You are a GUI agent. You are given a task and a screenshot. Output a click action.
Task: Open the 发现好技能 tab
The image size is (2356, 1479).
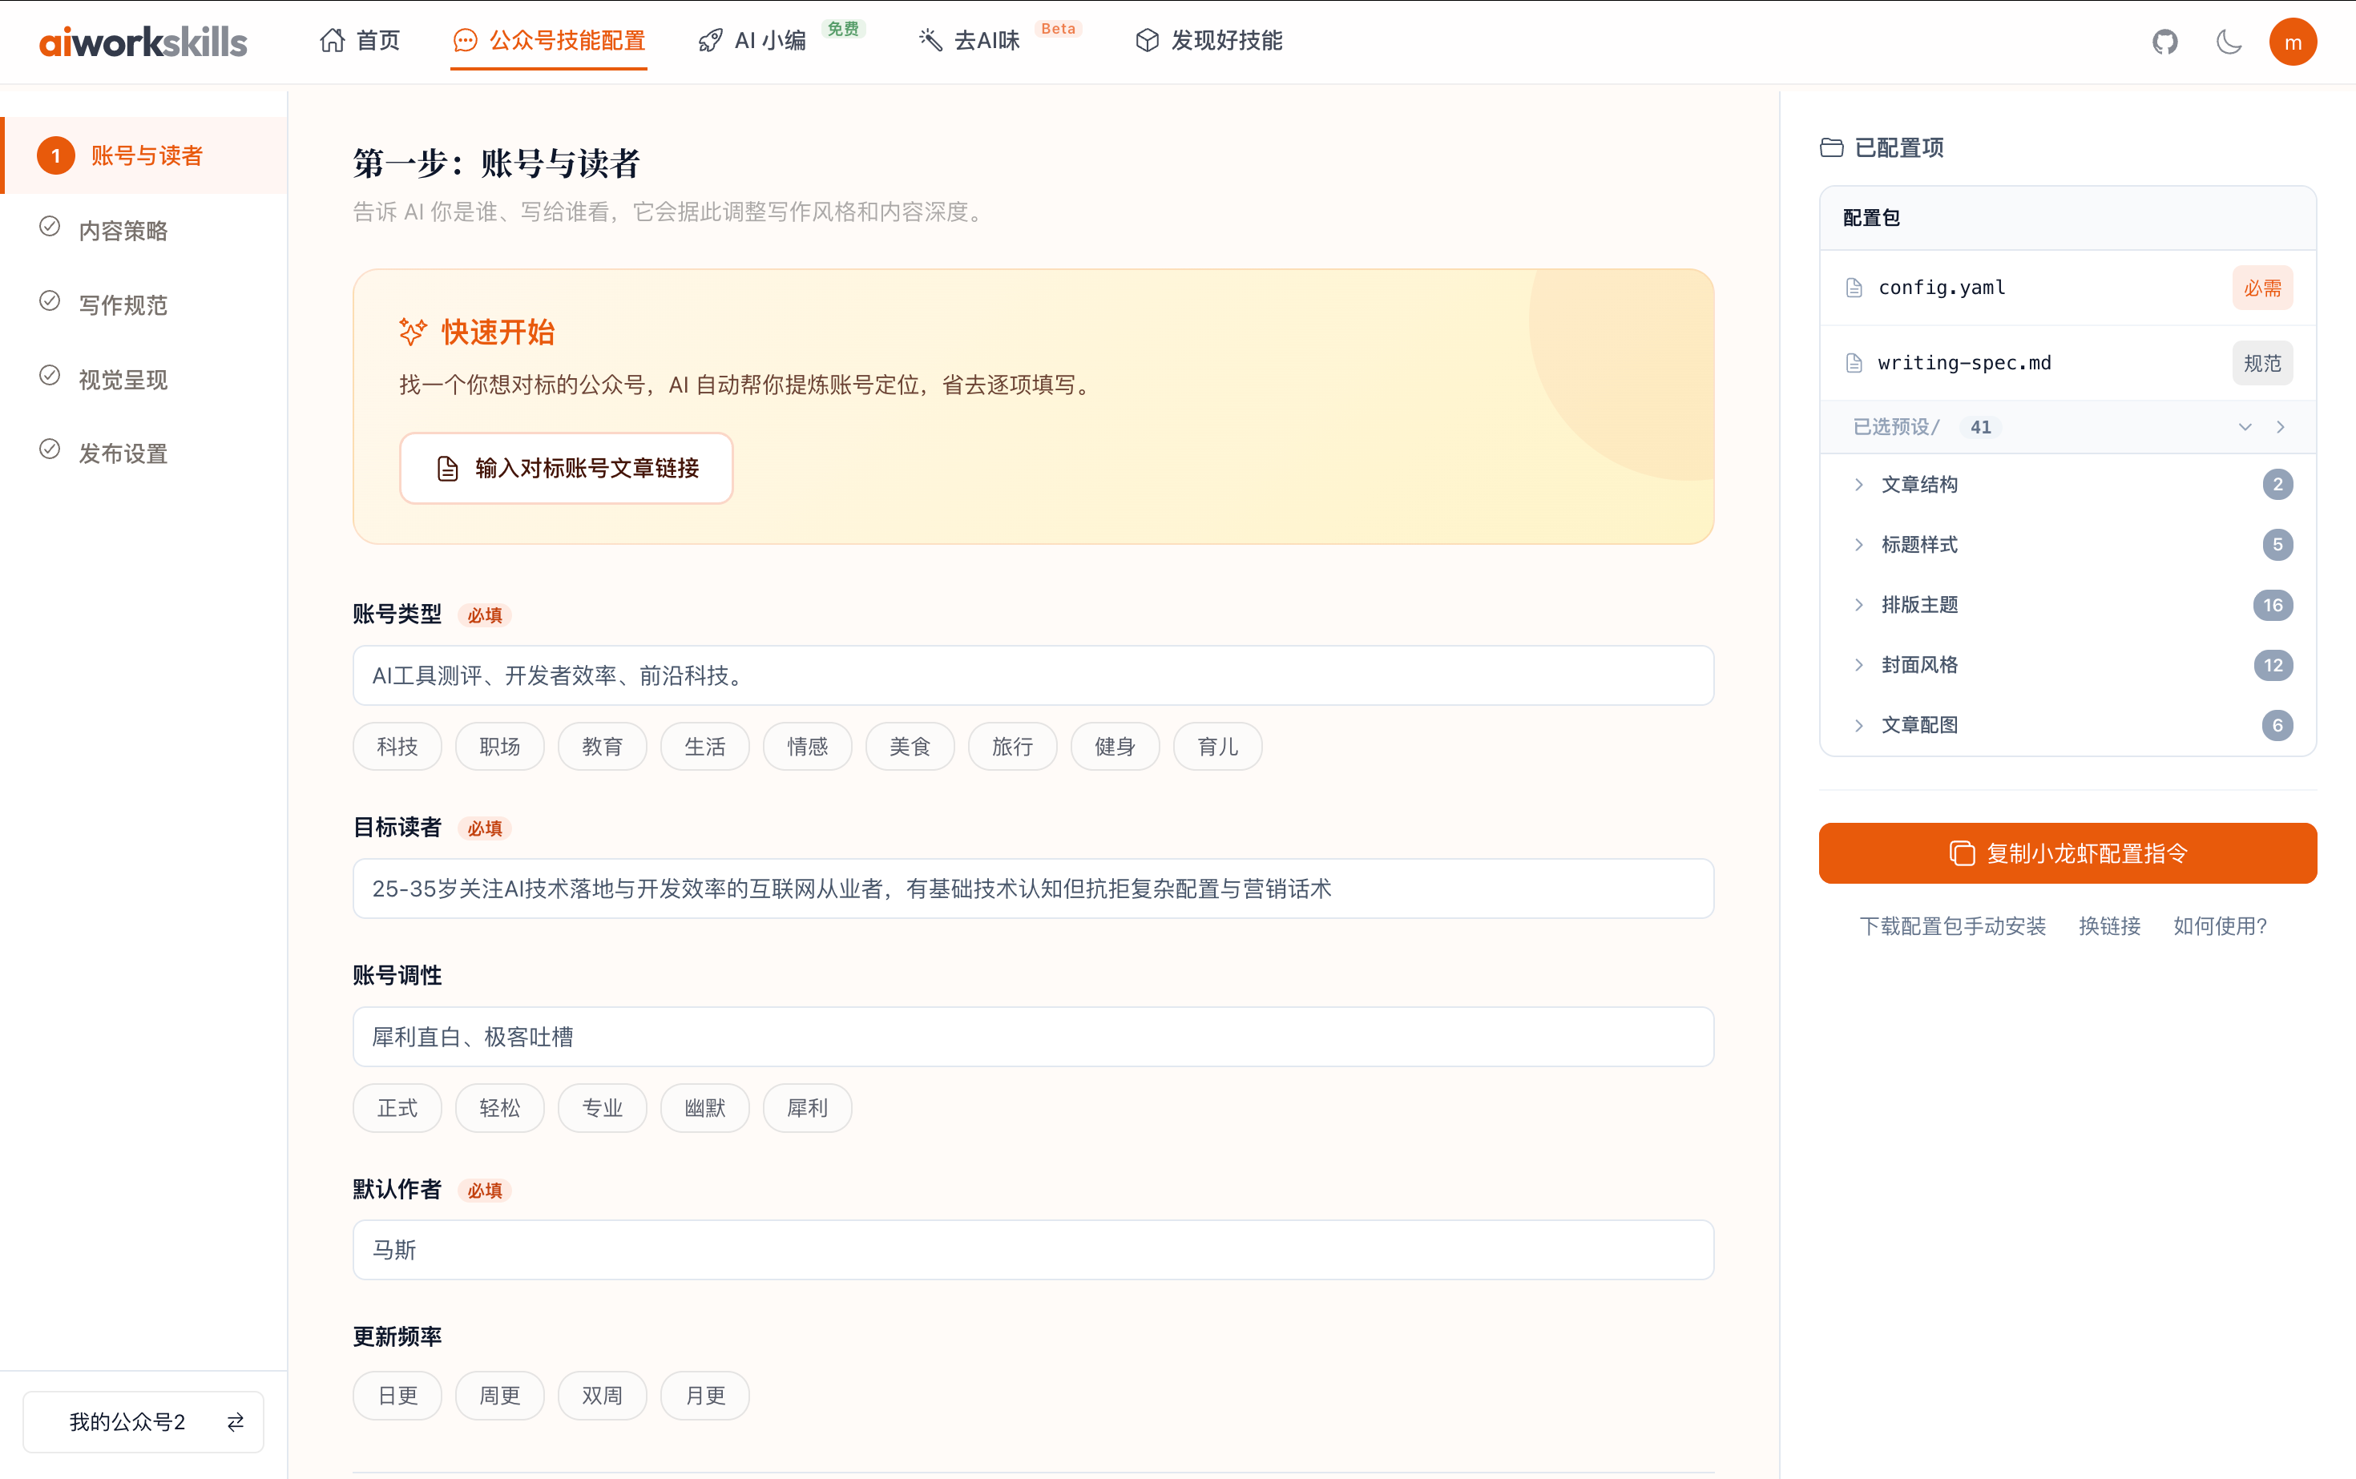[x=1208, y=41]
